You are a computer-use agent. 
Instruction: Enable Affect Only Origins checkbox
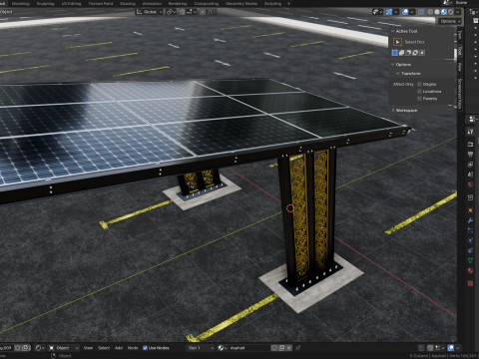(419, 84)
